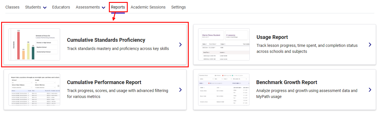The image size is (380, 117).
Task: Select the Reports tab
Action: pos(118,7)
